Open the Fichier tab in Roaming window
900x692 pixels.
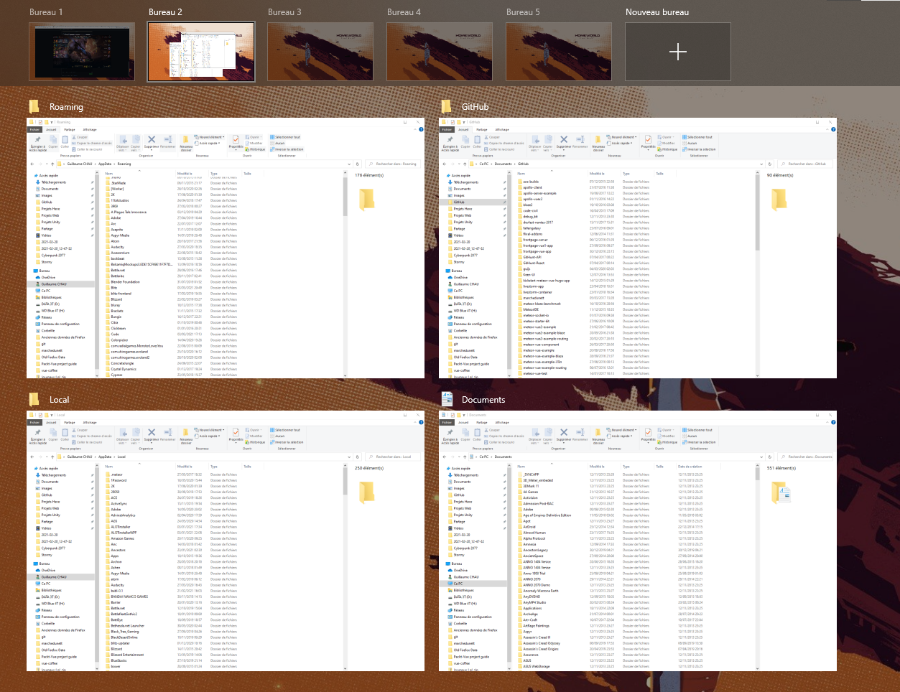click(x=34, y=129)
